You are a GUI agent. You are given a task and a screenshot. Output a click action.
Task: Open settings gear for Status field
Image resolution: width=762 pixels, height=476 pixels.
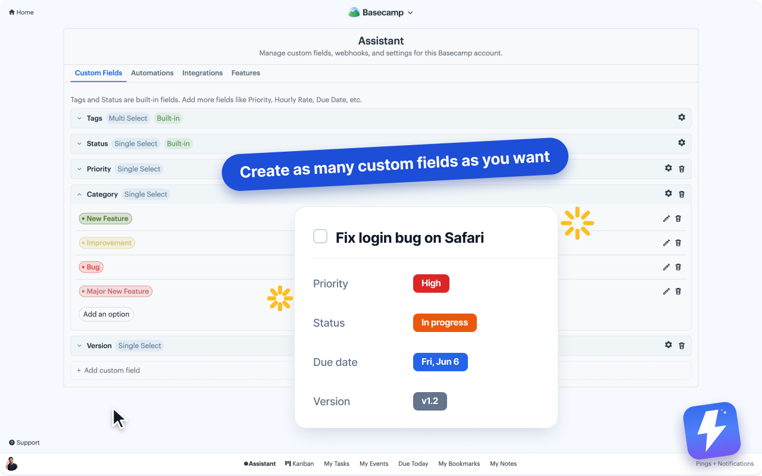(682, 143)
